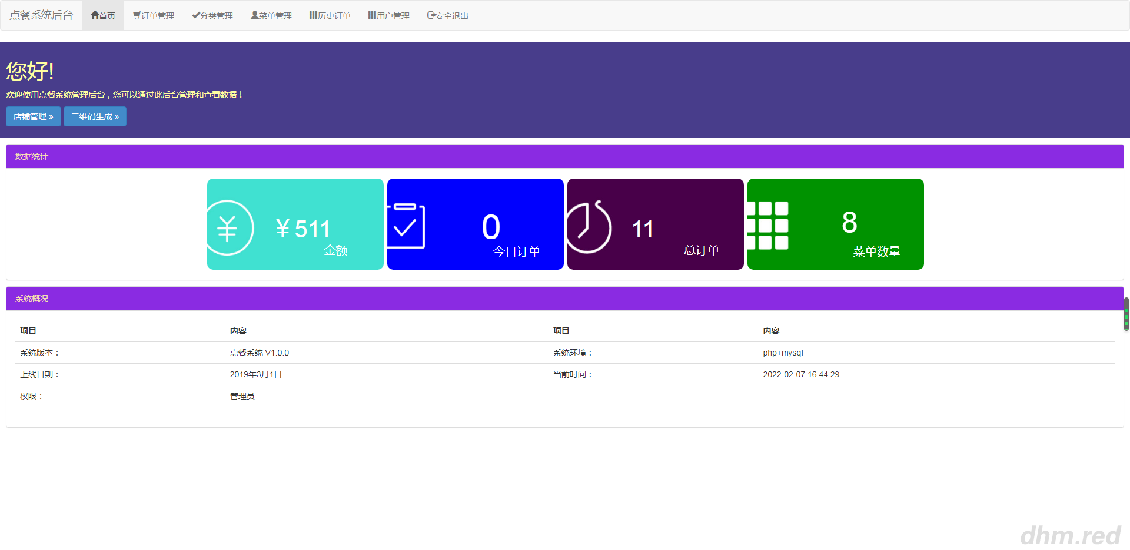Click the 二维码生成 » button
The image size is (1130, 550).
point(95,116)
